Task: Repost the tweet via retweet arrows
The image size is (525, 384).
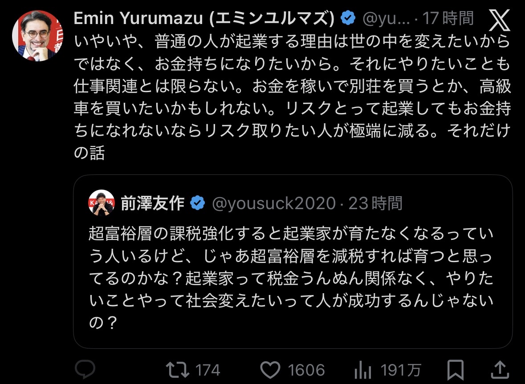Action: click(x=178, y=370)
